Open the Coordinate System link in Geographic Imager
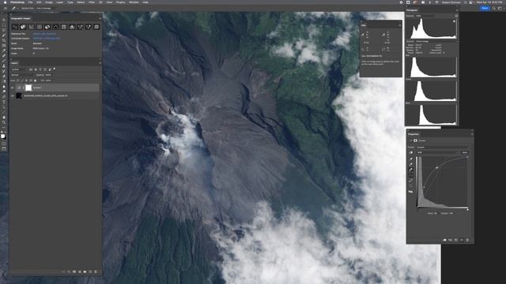Image resolution: width=506 pixels, height=284 pixels. point(47,39)
